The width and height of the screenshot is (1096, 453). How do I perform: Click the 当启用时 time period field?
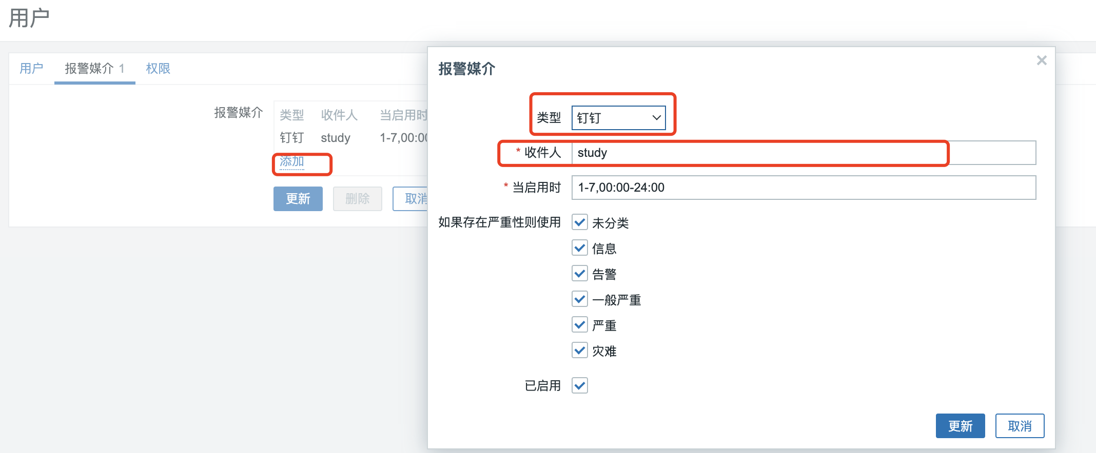pyautogui.click(x=804, y=188)
